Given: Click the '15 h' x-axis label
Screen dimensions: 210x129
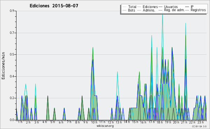Looking at the screenshot, I should pyautogui.click(x=135, y=122).
